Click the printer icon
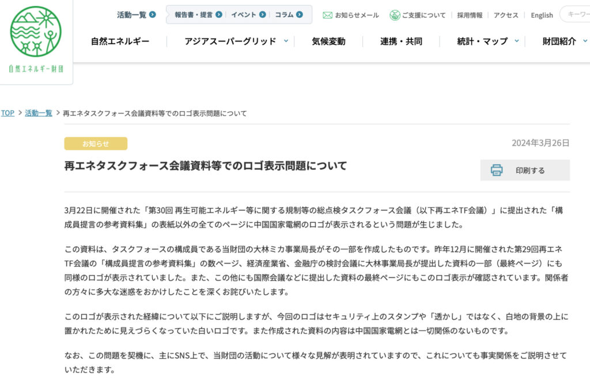The height and width of the screenshot is (380, 590). point(496,170)
